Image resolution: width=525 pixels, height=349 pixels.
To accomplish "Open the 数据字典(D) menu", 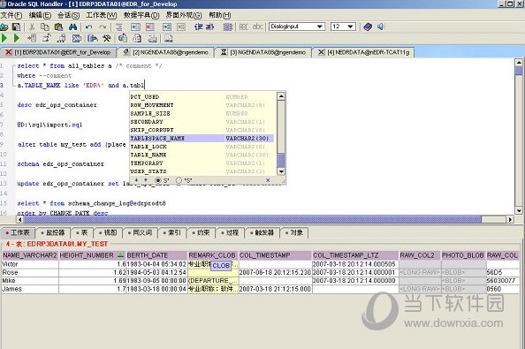I will 141,15.
